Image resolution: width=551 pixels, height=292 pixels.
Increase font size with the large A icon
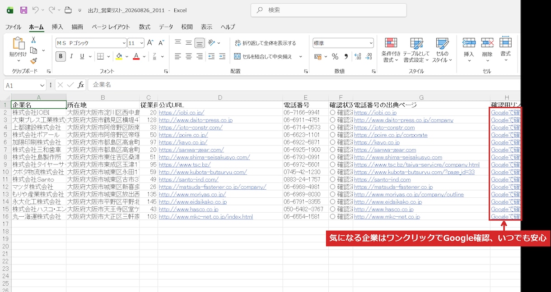151,43
